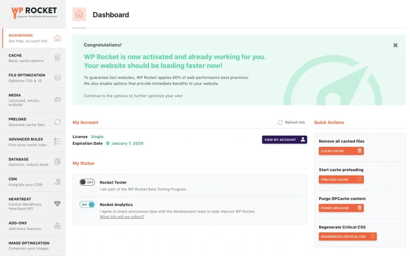Viewport: 410px width, 256px height.
Task: Open File Optimization via its layers icon
Action: [57, 78]
